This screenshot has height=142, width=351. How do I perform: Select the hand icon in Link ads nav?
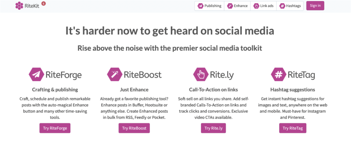(x=256, y=6)
